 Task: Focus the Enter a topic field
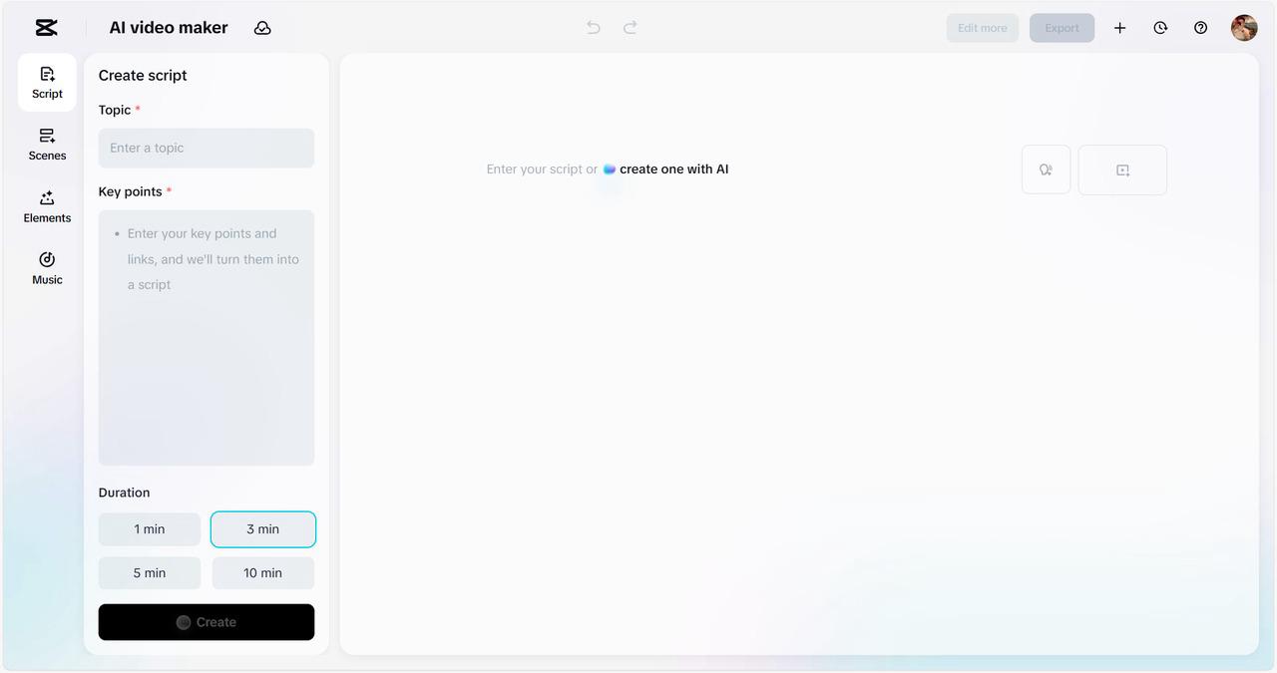207,149
